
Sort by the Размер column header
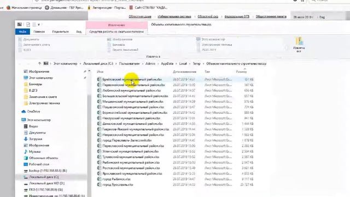[x=241, y=72]
